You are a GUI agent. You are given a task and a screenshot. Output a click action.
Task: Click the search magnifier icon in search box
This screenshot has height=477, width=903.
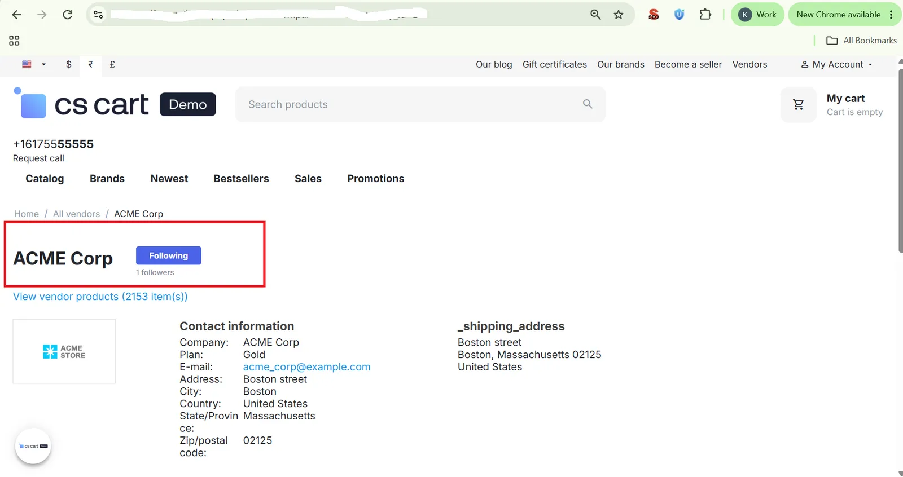point(588,104)
